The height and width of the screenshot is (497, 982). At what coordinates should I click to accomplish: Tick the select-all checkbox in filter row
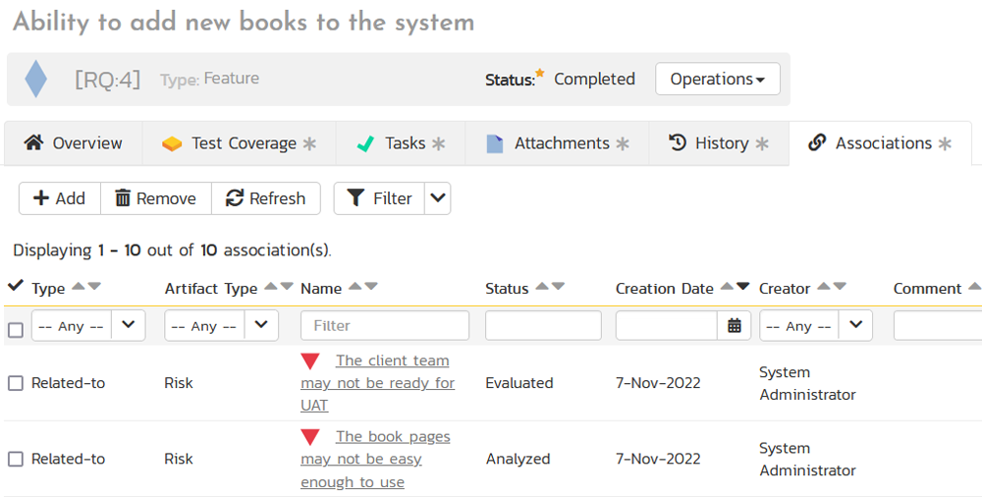(16, 330)
